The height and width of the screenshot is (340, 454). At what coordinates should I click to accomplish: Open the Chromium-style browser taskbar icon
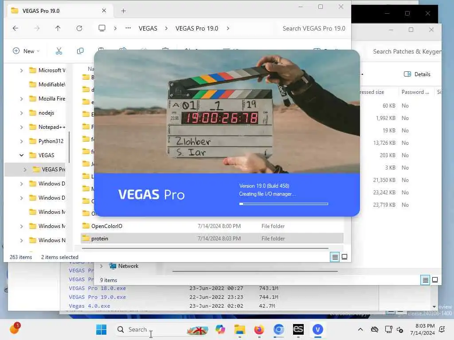coord(278,329)
